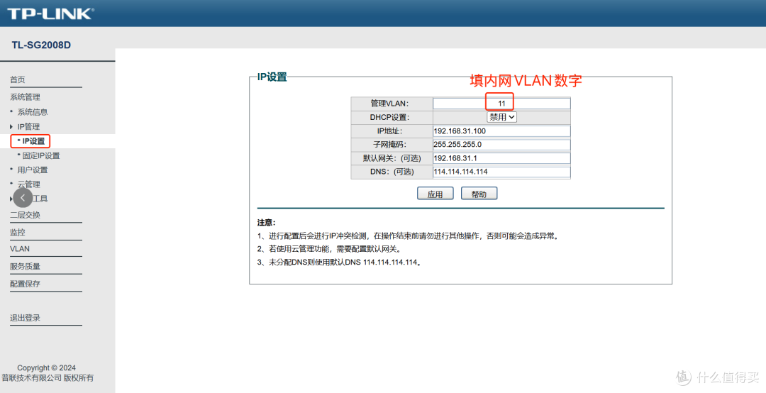Screen dimensions: 766x393
Task: Click the 应用 button
Action: tap(435, 194)
